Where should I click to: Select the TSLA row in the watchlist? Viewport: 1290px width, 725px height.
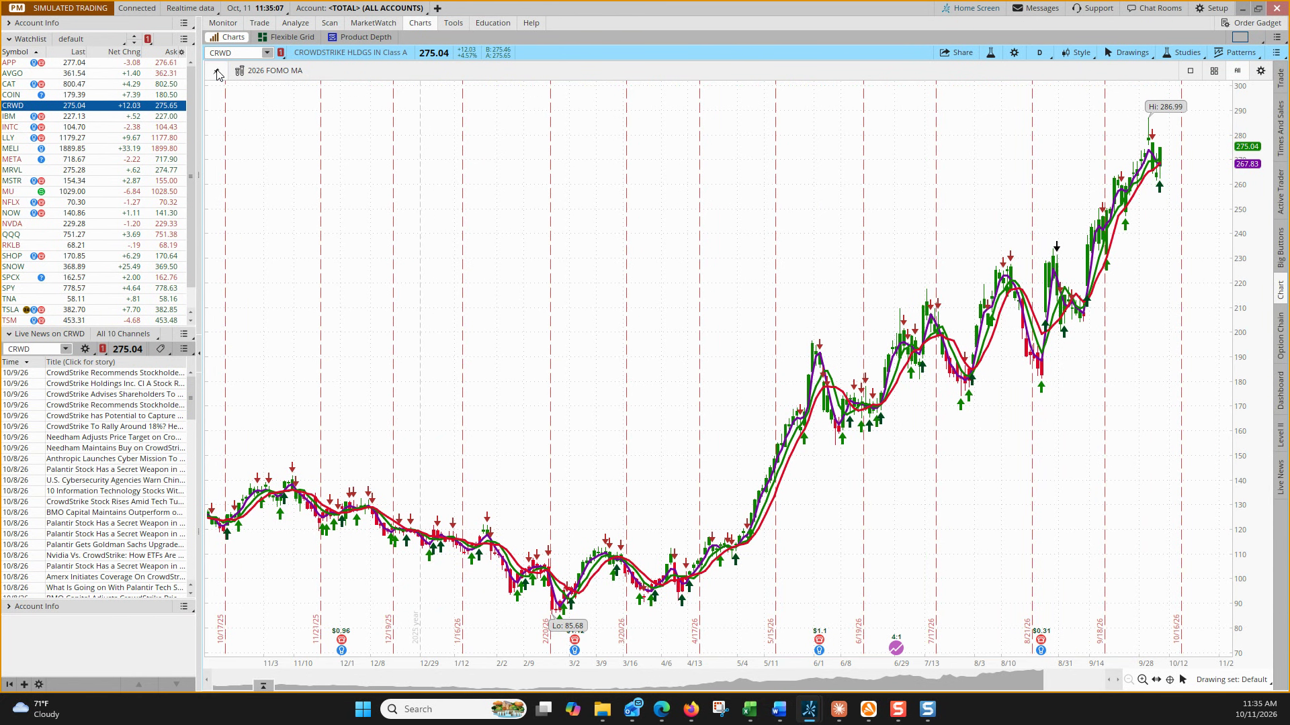pos(93,309)
